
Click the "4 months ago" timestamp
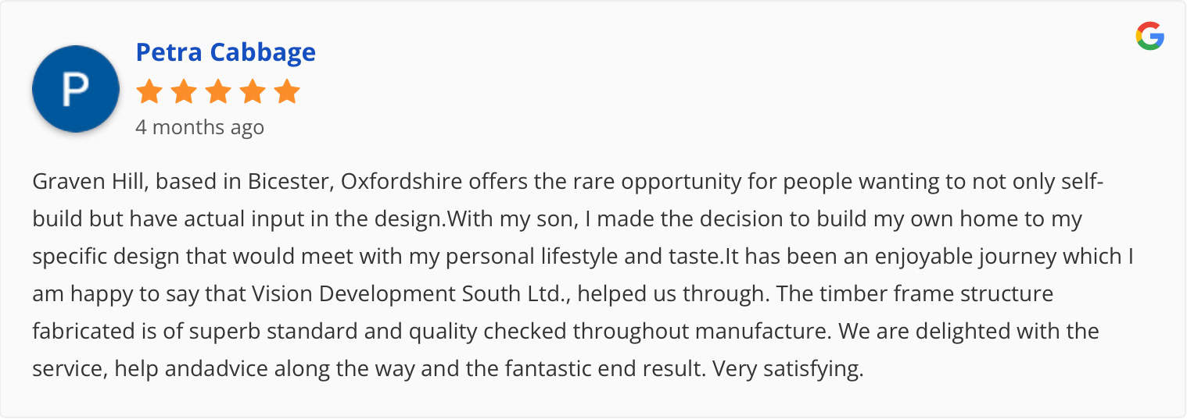click(x=200, y=127)
